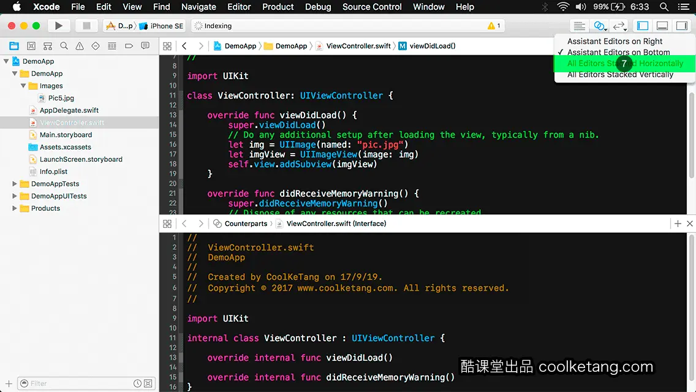Choose All Editors Stacked Vertically
This screenshot has width=696, height=392.
pos(620,75)
